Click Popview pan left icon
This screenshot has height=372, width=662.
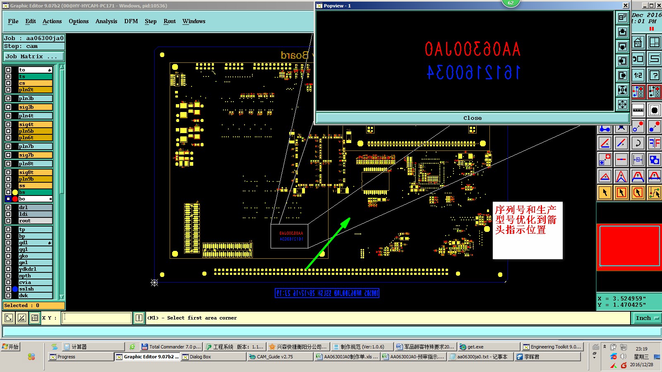tap(622, 61)
